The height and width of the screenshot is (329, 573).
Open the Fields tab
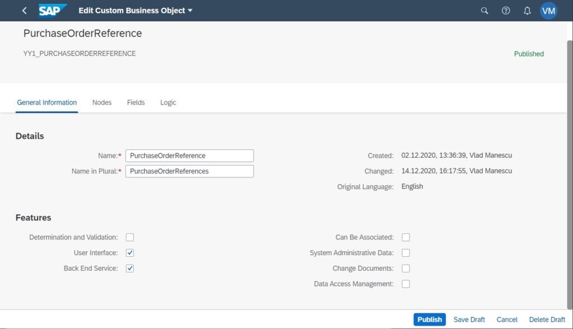tap(136, 102)
